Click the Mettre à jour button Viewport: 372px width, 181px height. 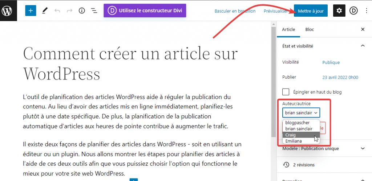[311, 11]
